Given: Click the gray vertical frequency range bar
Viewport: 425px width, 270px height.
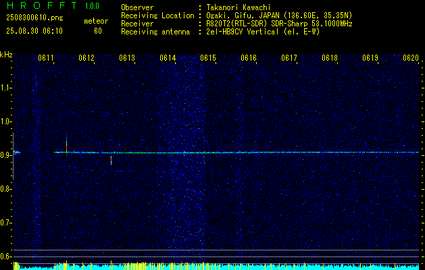Looking at the screenshot, I should pos(13,156).
